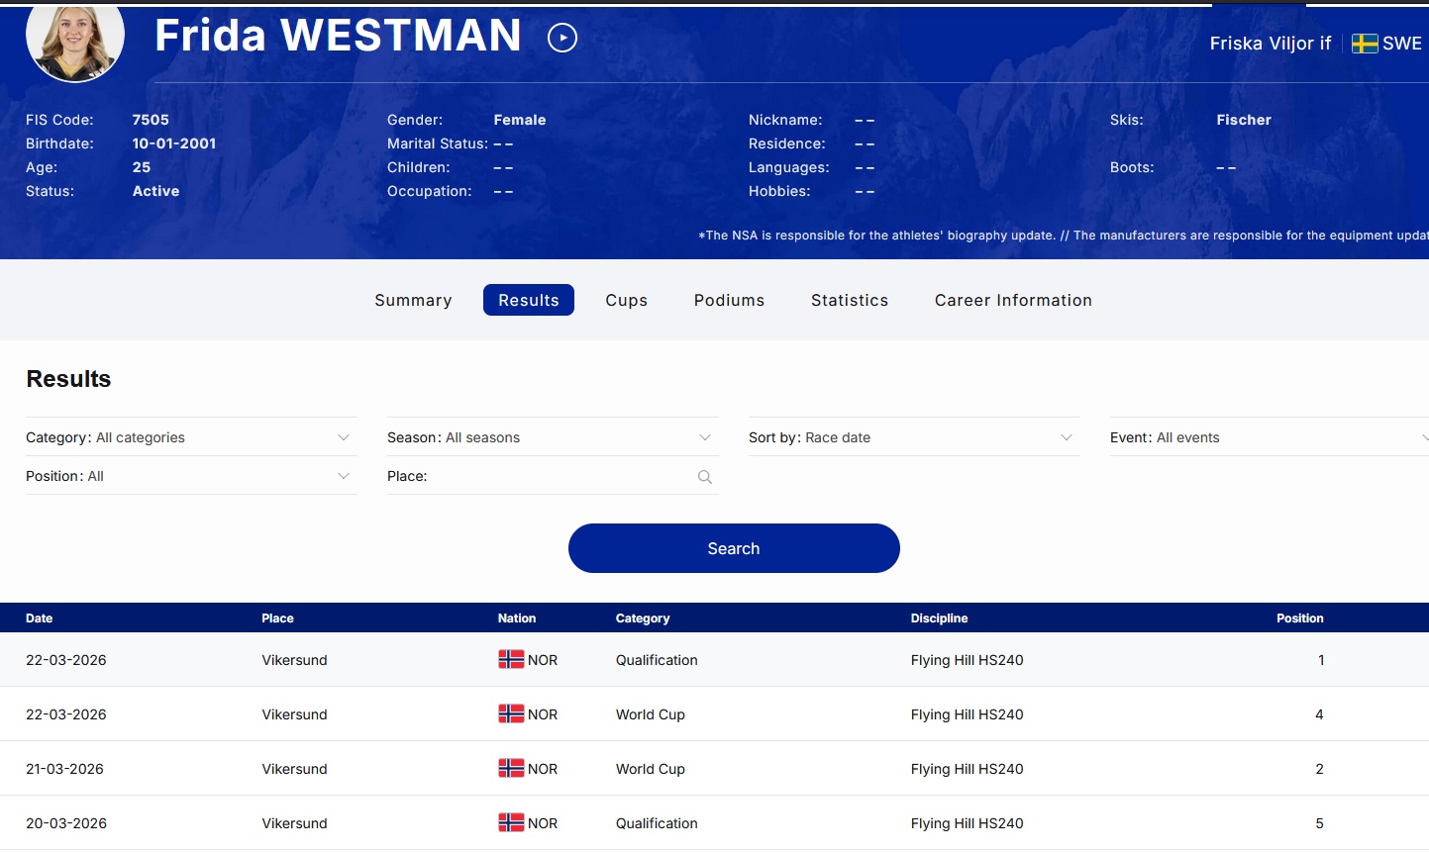1429x853 pixels.
Task: Click the Results section heading
Action: tap(68, 379)
